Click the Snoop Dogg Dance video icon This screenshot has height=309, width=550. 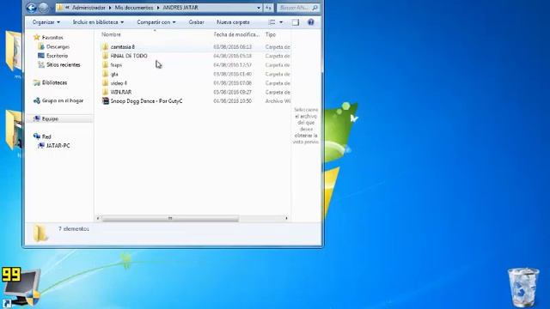105,101
